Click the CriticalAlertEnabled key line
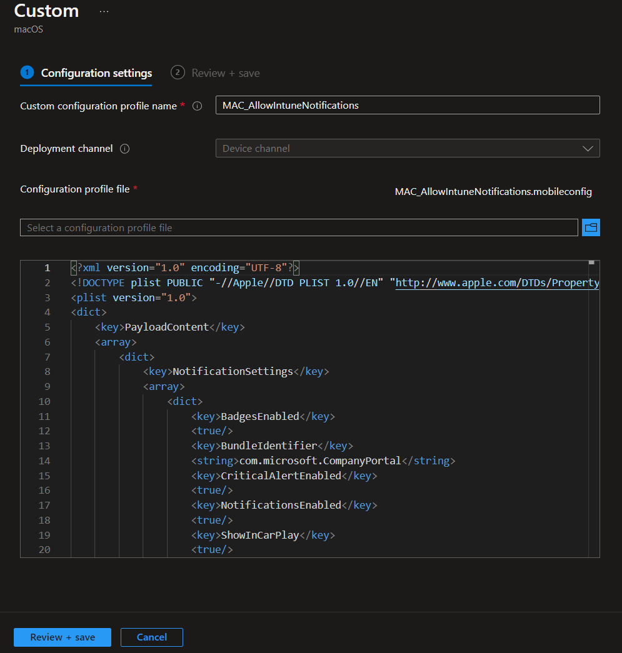The height and width of the screenshot is (653, 622). tap(284, 476)
